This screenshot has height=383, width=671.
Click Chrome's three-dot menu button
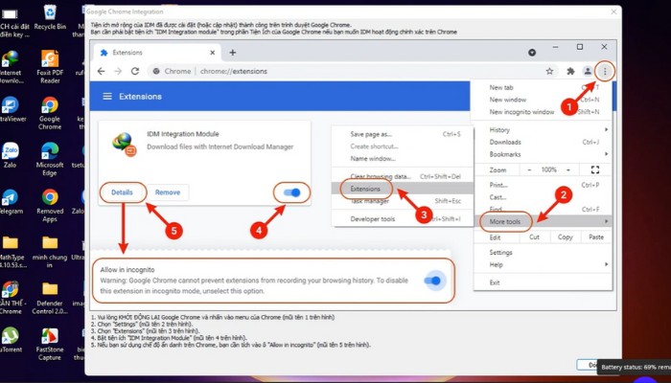pyautogui.click(x=605, y=72)
